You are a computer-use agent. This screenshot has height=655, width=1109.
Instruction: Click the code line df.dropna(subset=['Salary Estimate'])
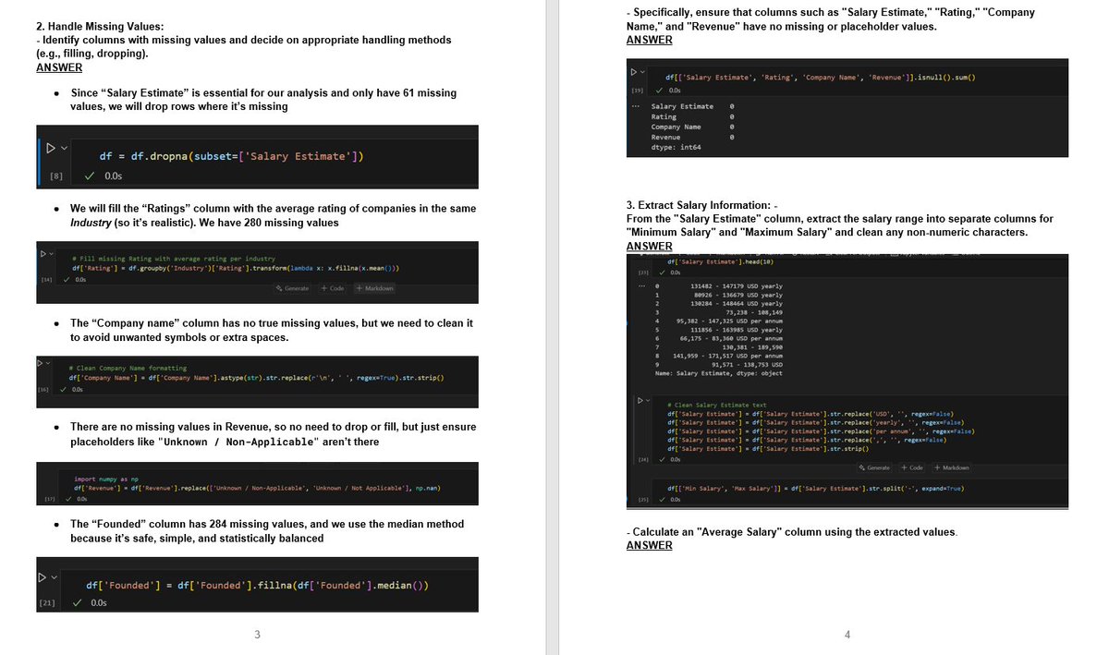[231, 156]
